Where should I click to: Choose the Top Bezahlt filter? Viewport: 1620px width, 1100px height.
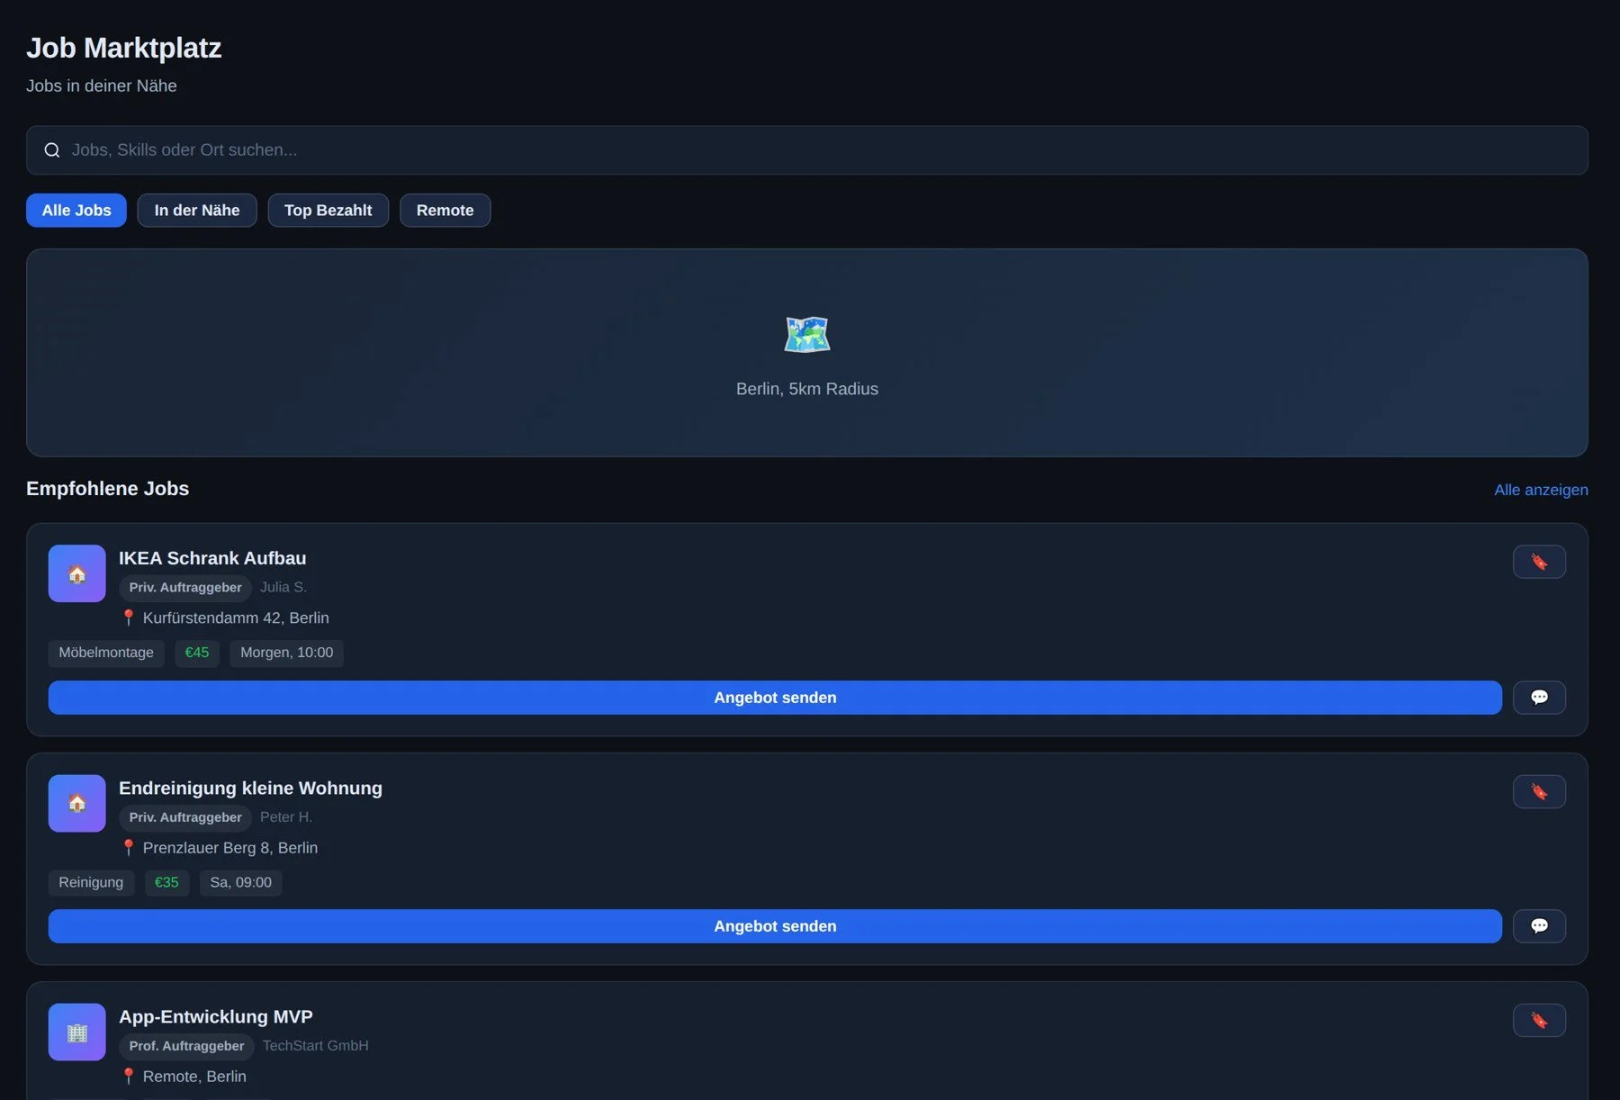[x=328, y=211]
